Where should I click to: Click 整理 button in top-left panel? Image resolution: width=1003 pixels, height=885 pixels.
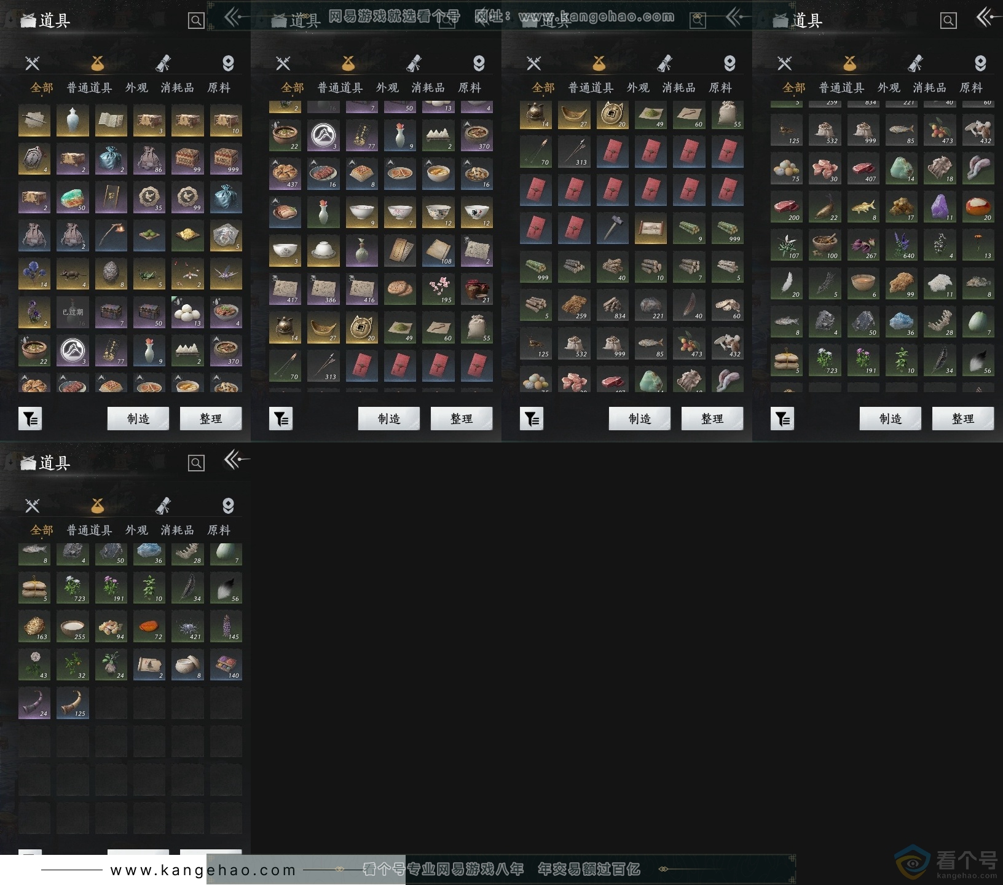211,419
